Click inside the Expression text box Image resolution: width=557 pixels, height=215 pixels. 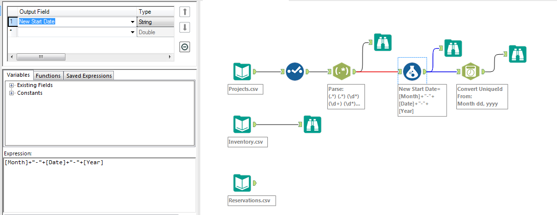100,185
